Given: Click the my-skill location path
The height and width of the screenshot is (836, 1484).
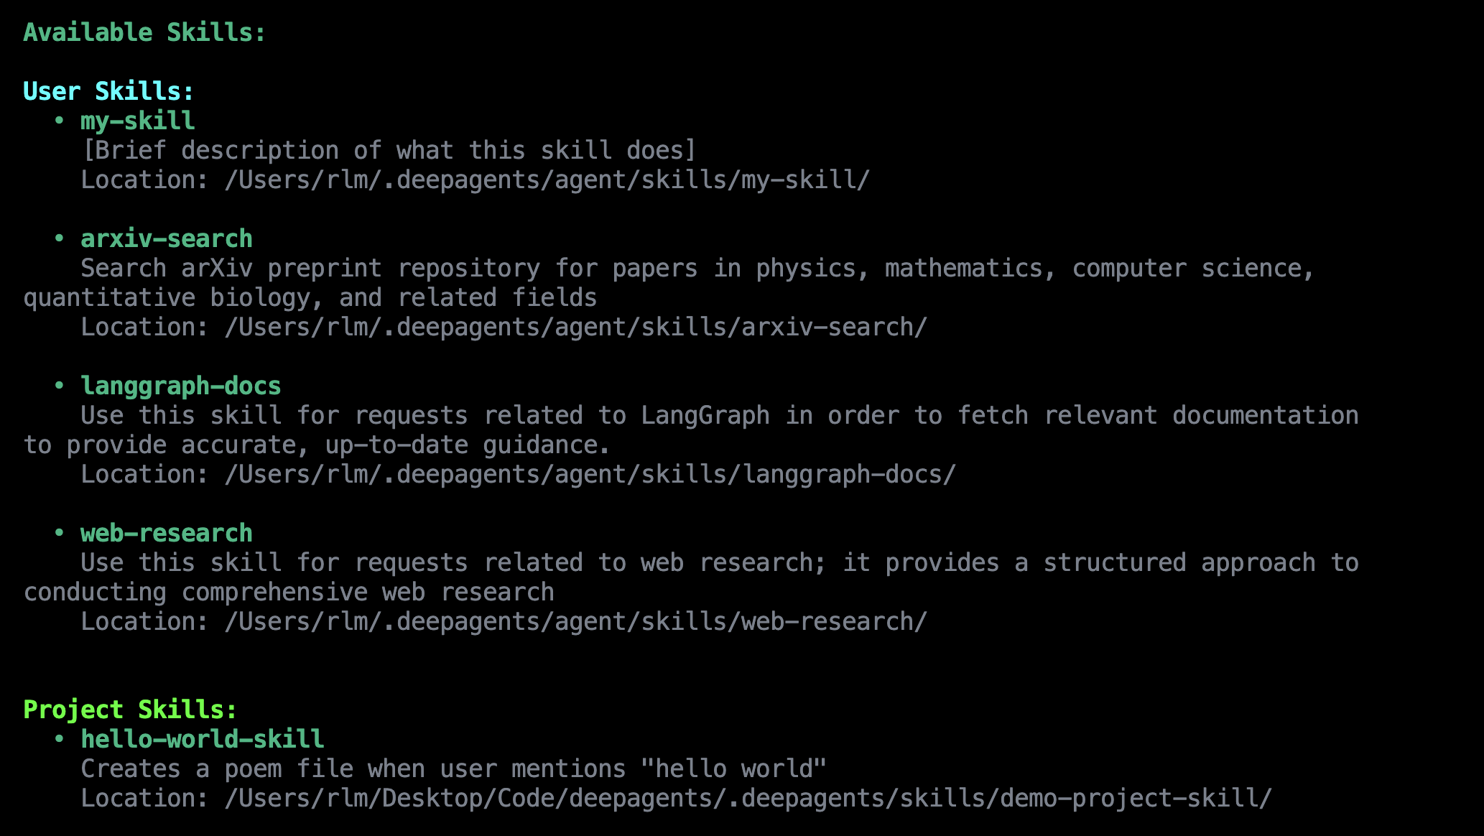Looking at the screenshot, I should [x=547, y=180].
